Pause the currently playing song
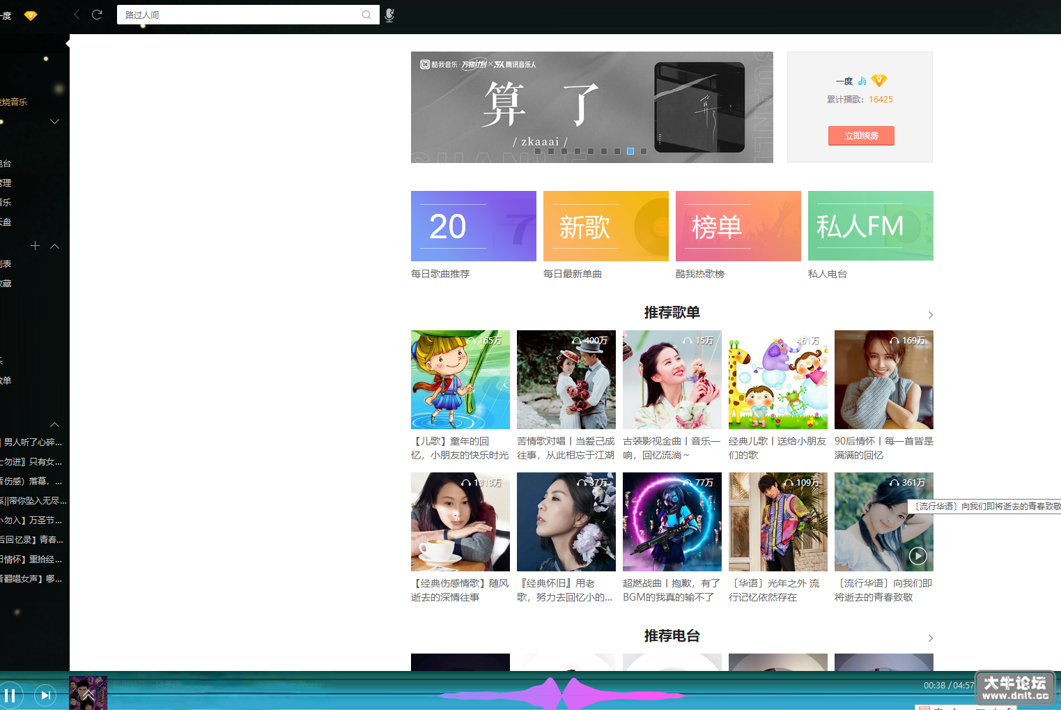This screenshot has height=710, width=1061. point(10,695)
